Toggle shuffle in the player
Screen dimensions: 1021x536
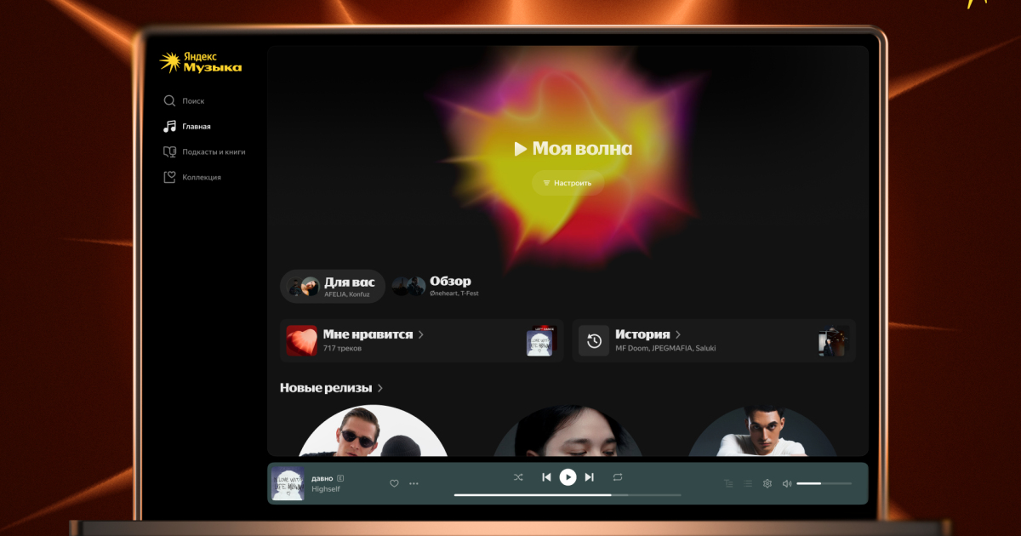click(x=518, y=477)
